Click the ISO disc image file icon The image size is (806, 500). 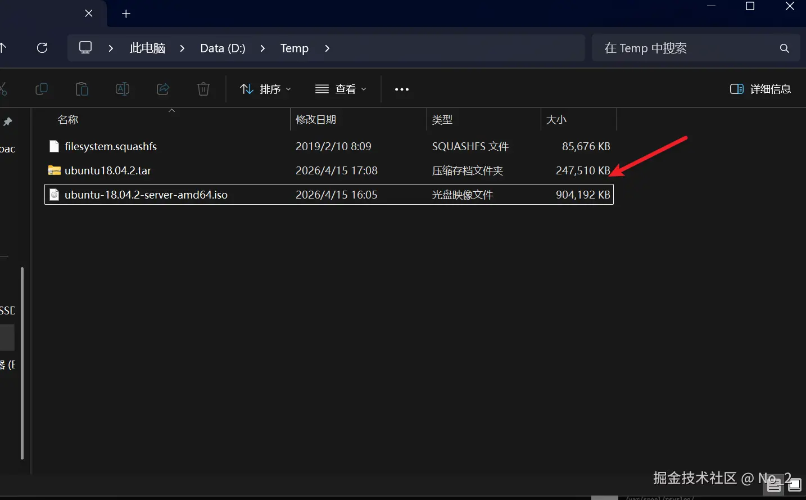(x=54, y=195)
